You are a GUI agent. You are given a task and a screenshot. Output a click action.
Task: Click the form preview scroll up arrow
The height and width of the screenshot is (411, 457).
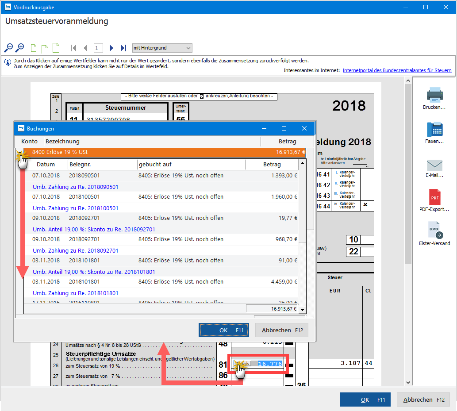click(x=408, y=81)
